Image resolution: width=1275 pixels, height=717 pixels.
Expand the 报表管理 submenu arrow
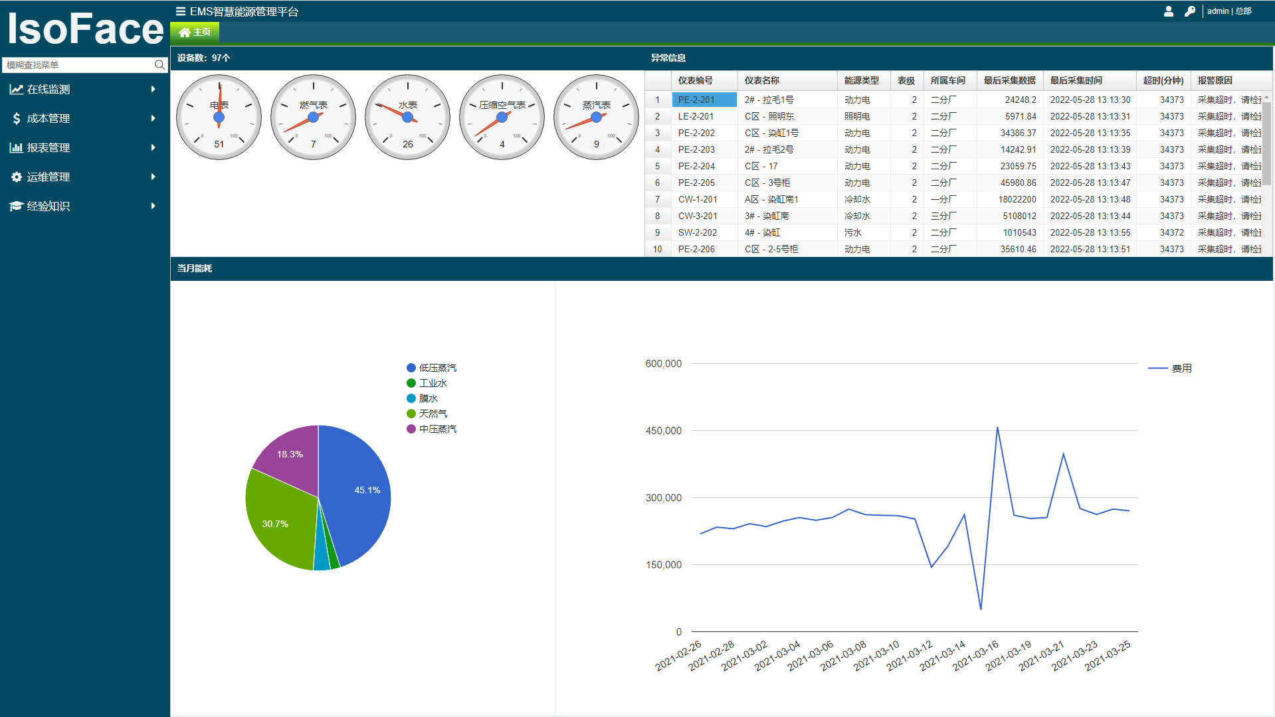click(153, 147)
